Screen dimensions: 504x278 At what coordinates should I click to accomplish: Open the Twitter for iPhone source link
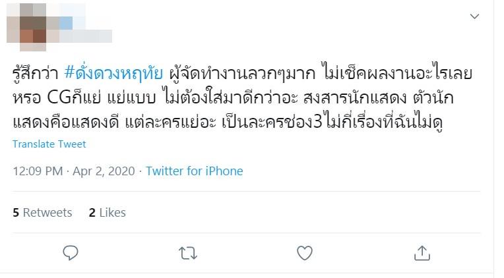coord(195,171)
